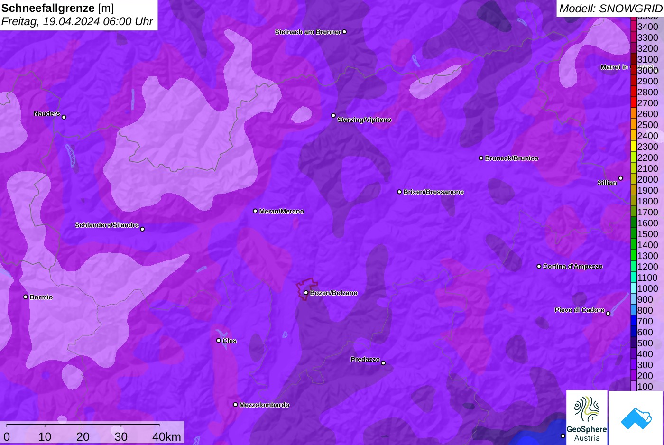Click the Predazzo marker dot

click(x=383, y=363)
